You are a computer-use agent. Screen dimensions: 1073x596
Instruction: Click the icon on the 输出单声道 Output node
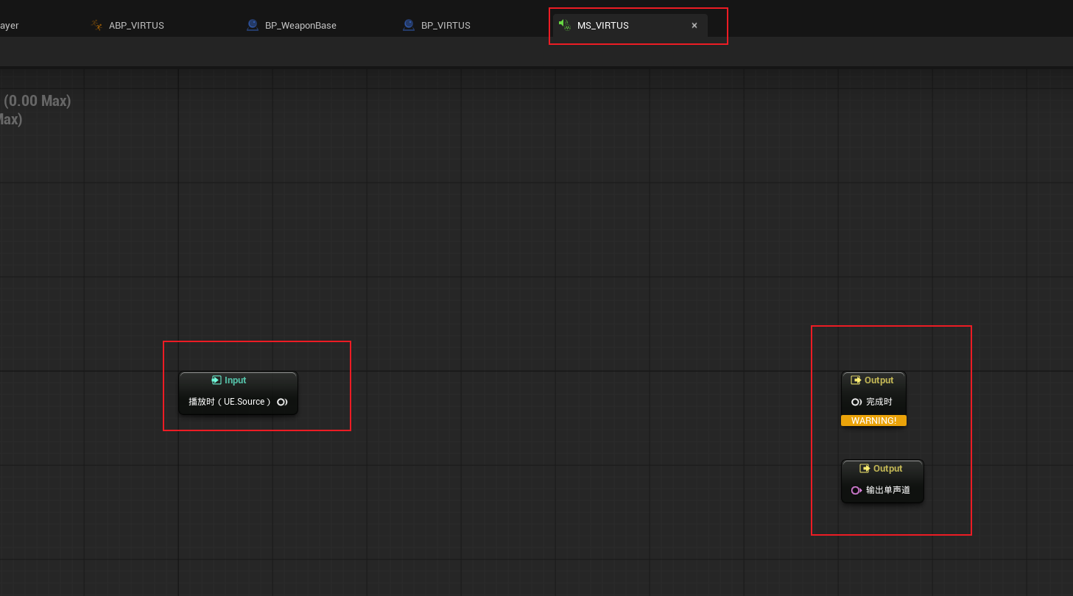pyautogui.click(x=865, y=469)
